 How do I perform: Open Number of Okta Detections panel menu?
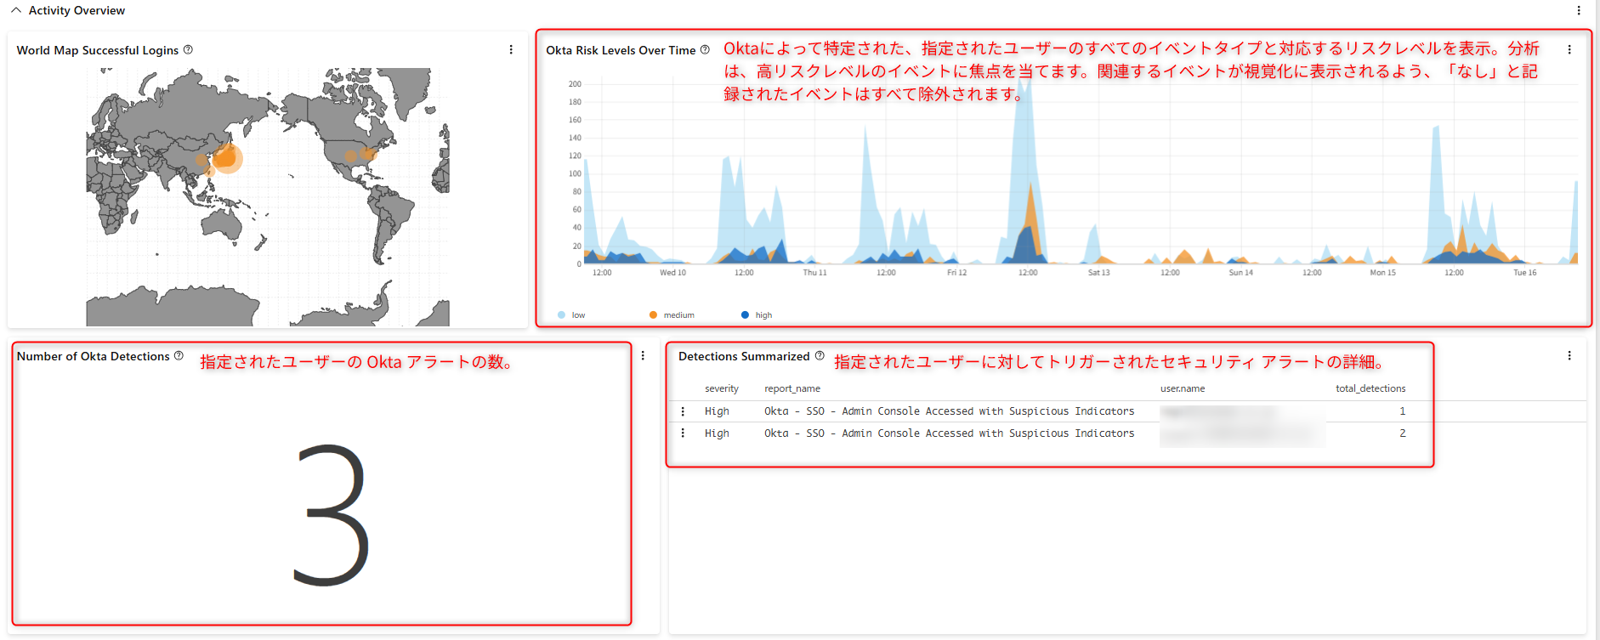point(643,356)
